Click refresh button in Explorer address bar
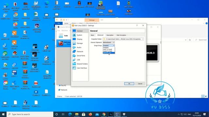The image size is (209, 117). click(190, 40)
